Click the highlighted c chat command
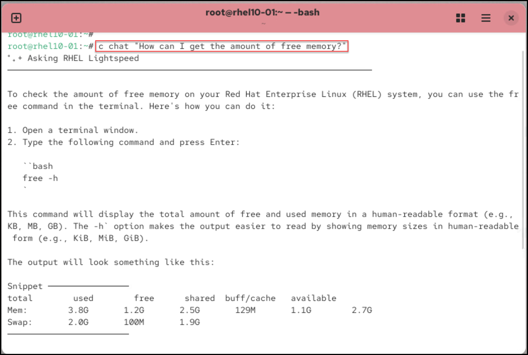The image size is (528, 355). point(221,46)
